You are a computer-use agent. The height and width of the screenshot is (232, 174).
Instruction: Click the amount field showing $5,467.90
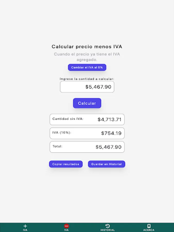point(87,87)
